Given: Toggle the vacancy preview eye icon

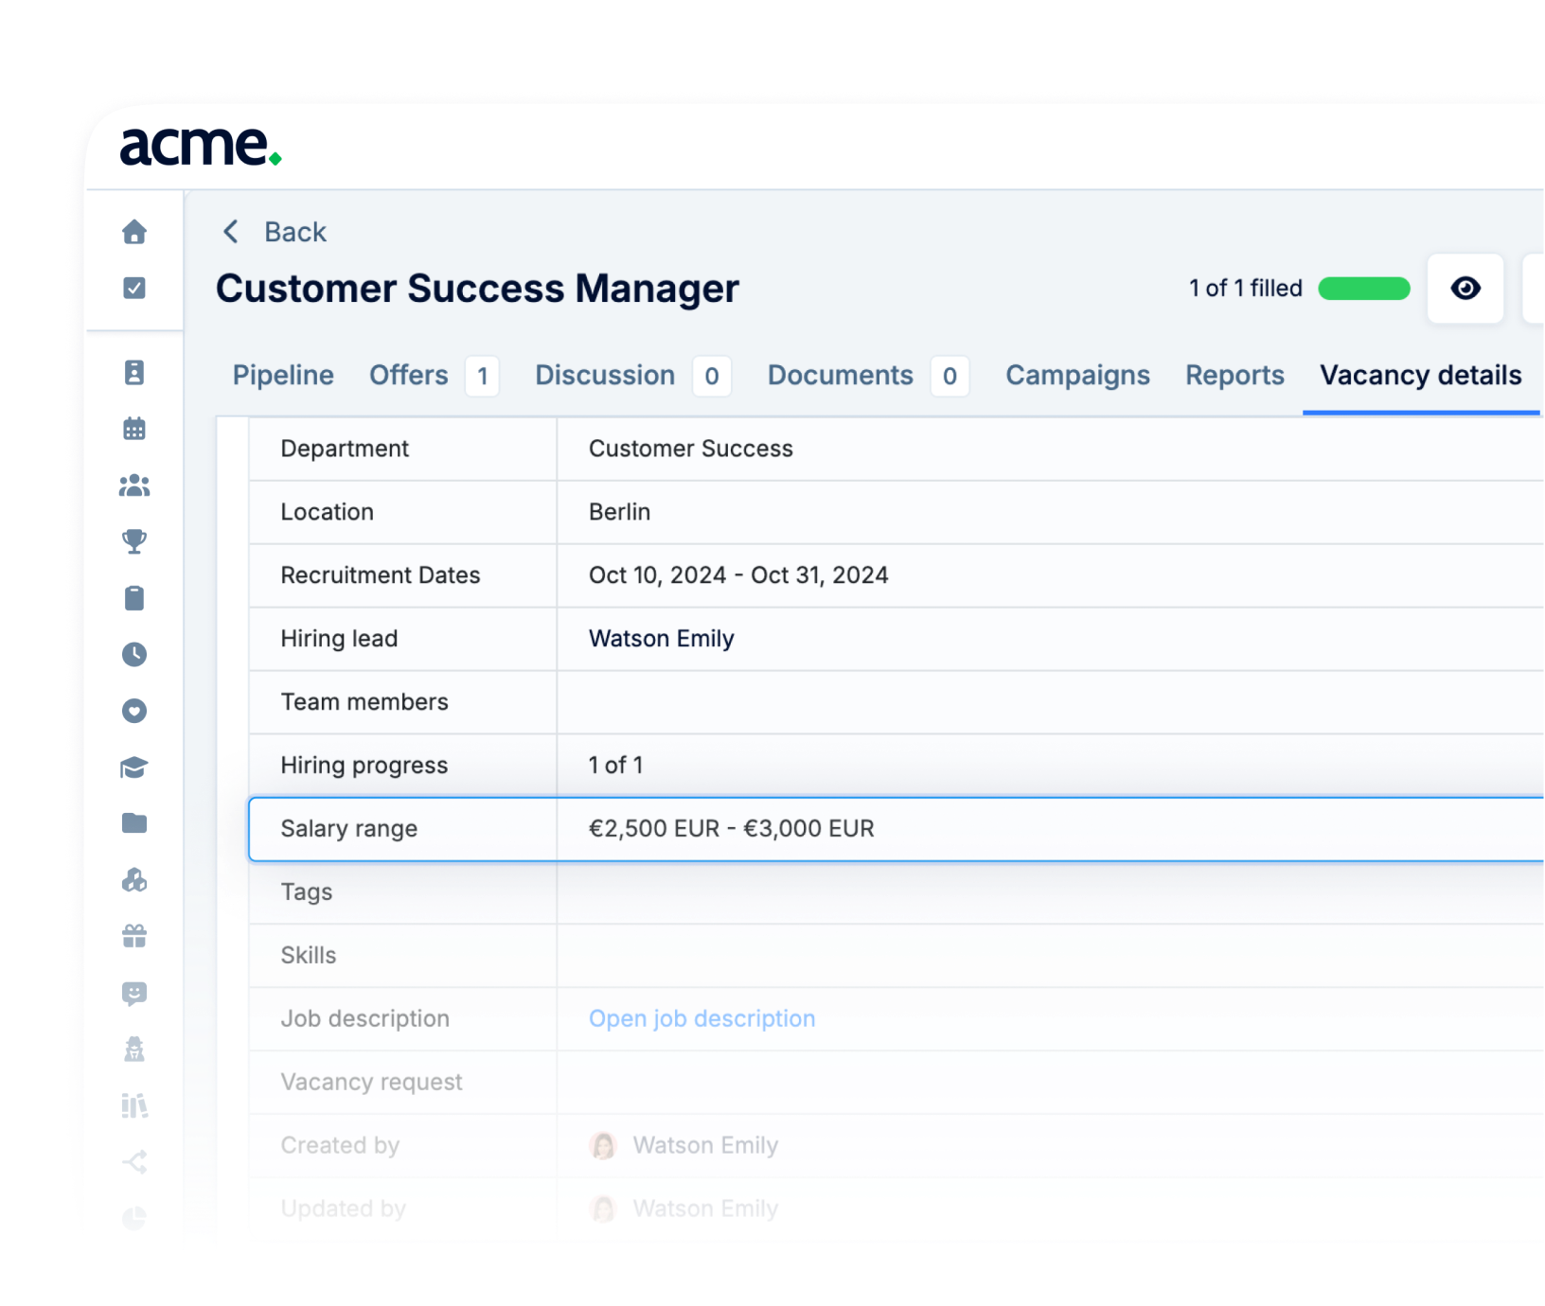Looking at the screenshot, I should tap(1465, 289).
